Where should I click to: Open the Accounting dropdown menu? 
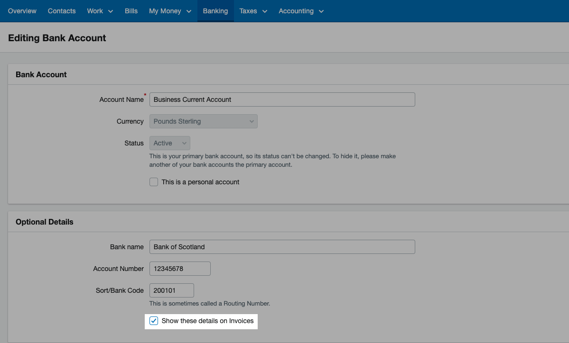pos(301,11)
